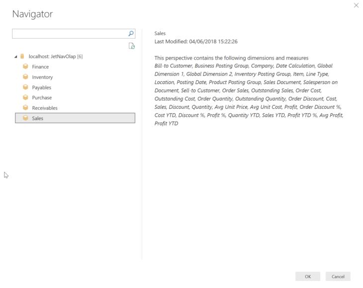
Task: Dismiss the dialog with Cancel
Action: click(x=338, y=277)
